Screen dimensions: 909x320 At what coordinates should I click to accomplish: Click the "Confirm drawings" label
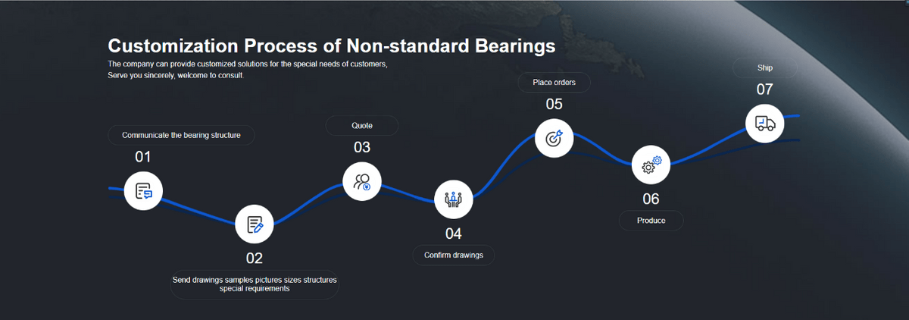click(453, 255)
